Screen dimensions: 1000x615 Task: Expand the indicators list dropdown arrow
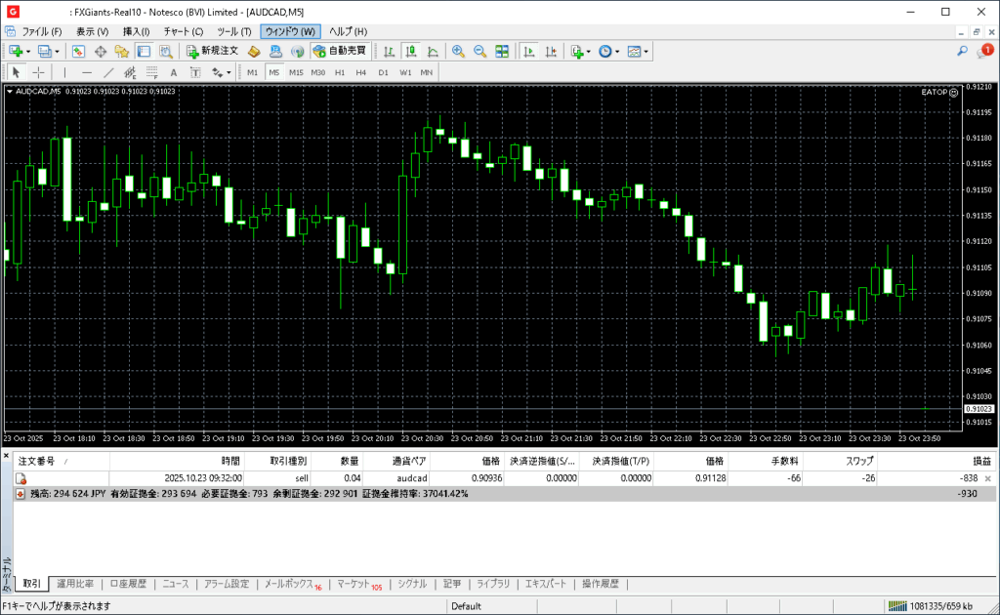point(589,51)
